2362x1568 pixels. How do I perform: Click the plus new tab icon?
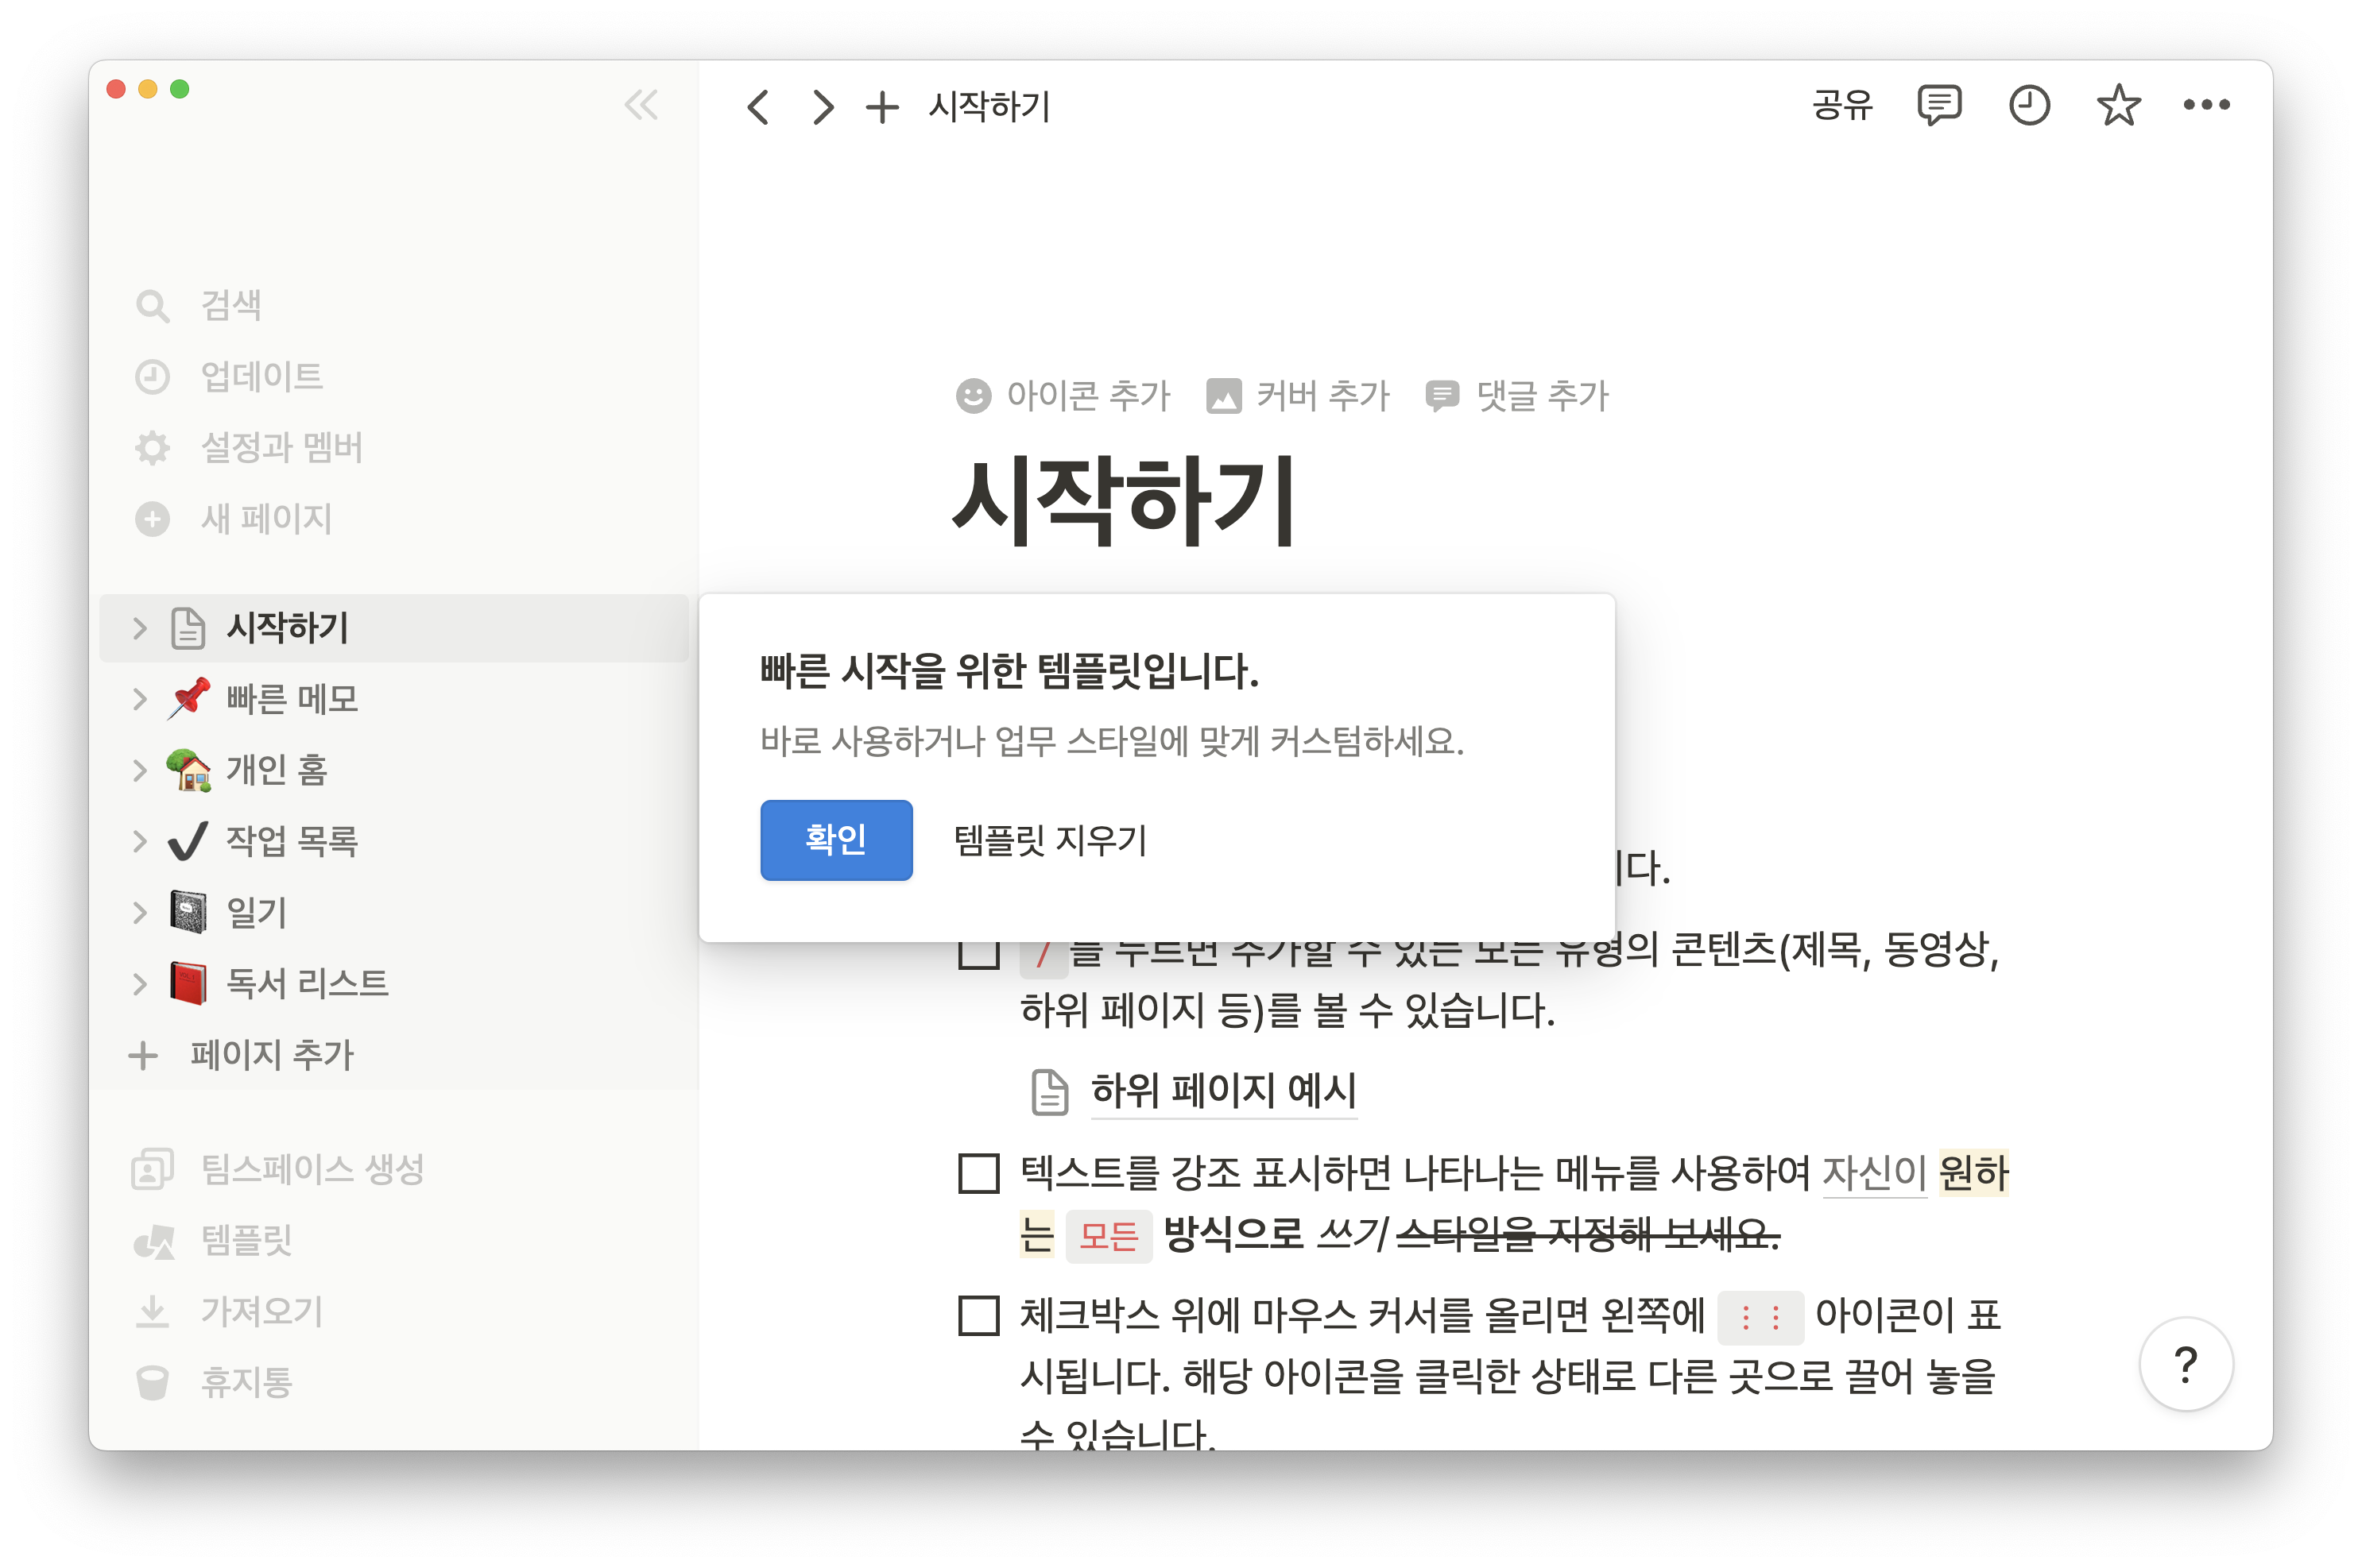881,107
